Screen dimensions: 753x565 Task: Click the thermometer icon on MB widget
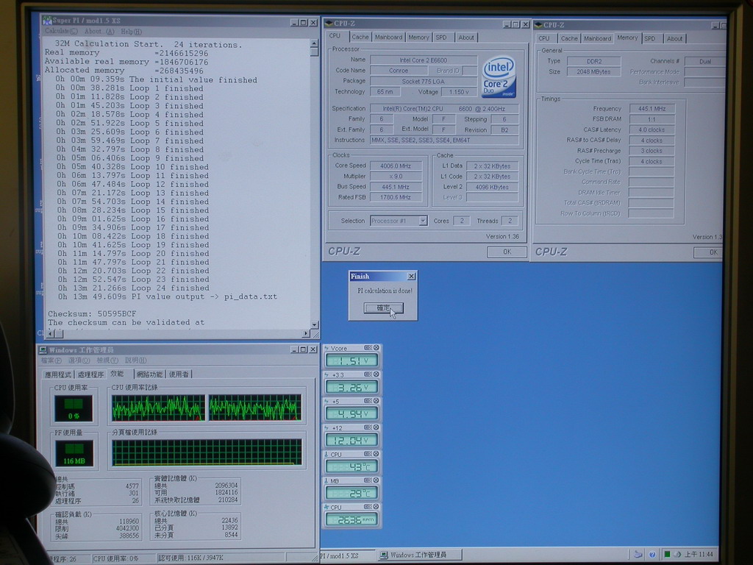point(326,480)
